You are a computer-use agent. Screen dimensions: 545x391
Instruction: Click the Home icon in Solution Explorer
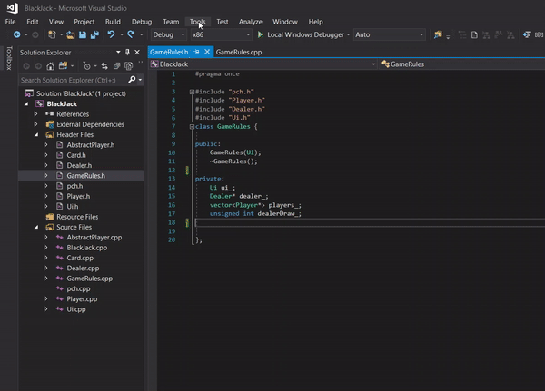point(50,66)
